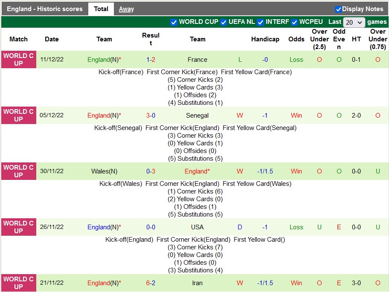The height and width of the screenshot is (292, 389).
Task: Click the 0-0 result against USA
Action: coord(151,227)
